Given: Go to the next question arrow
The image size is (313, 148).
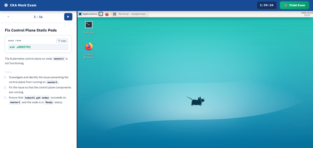Looking at the screenshot, I should 68,17.
